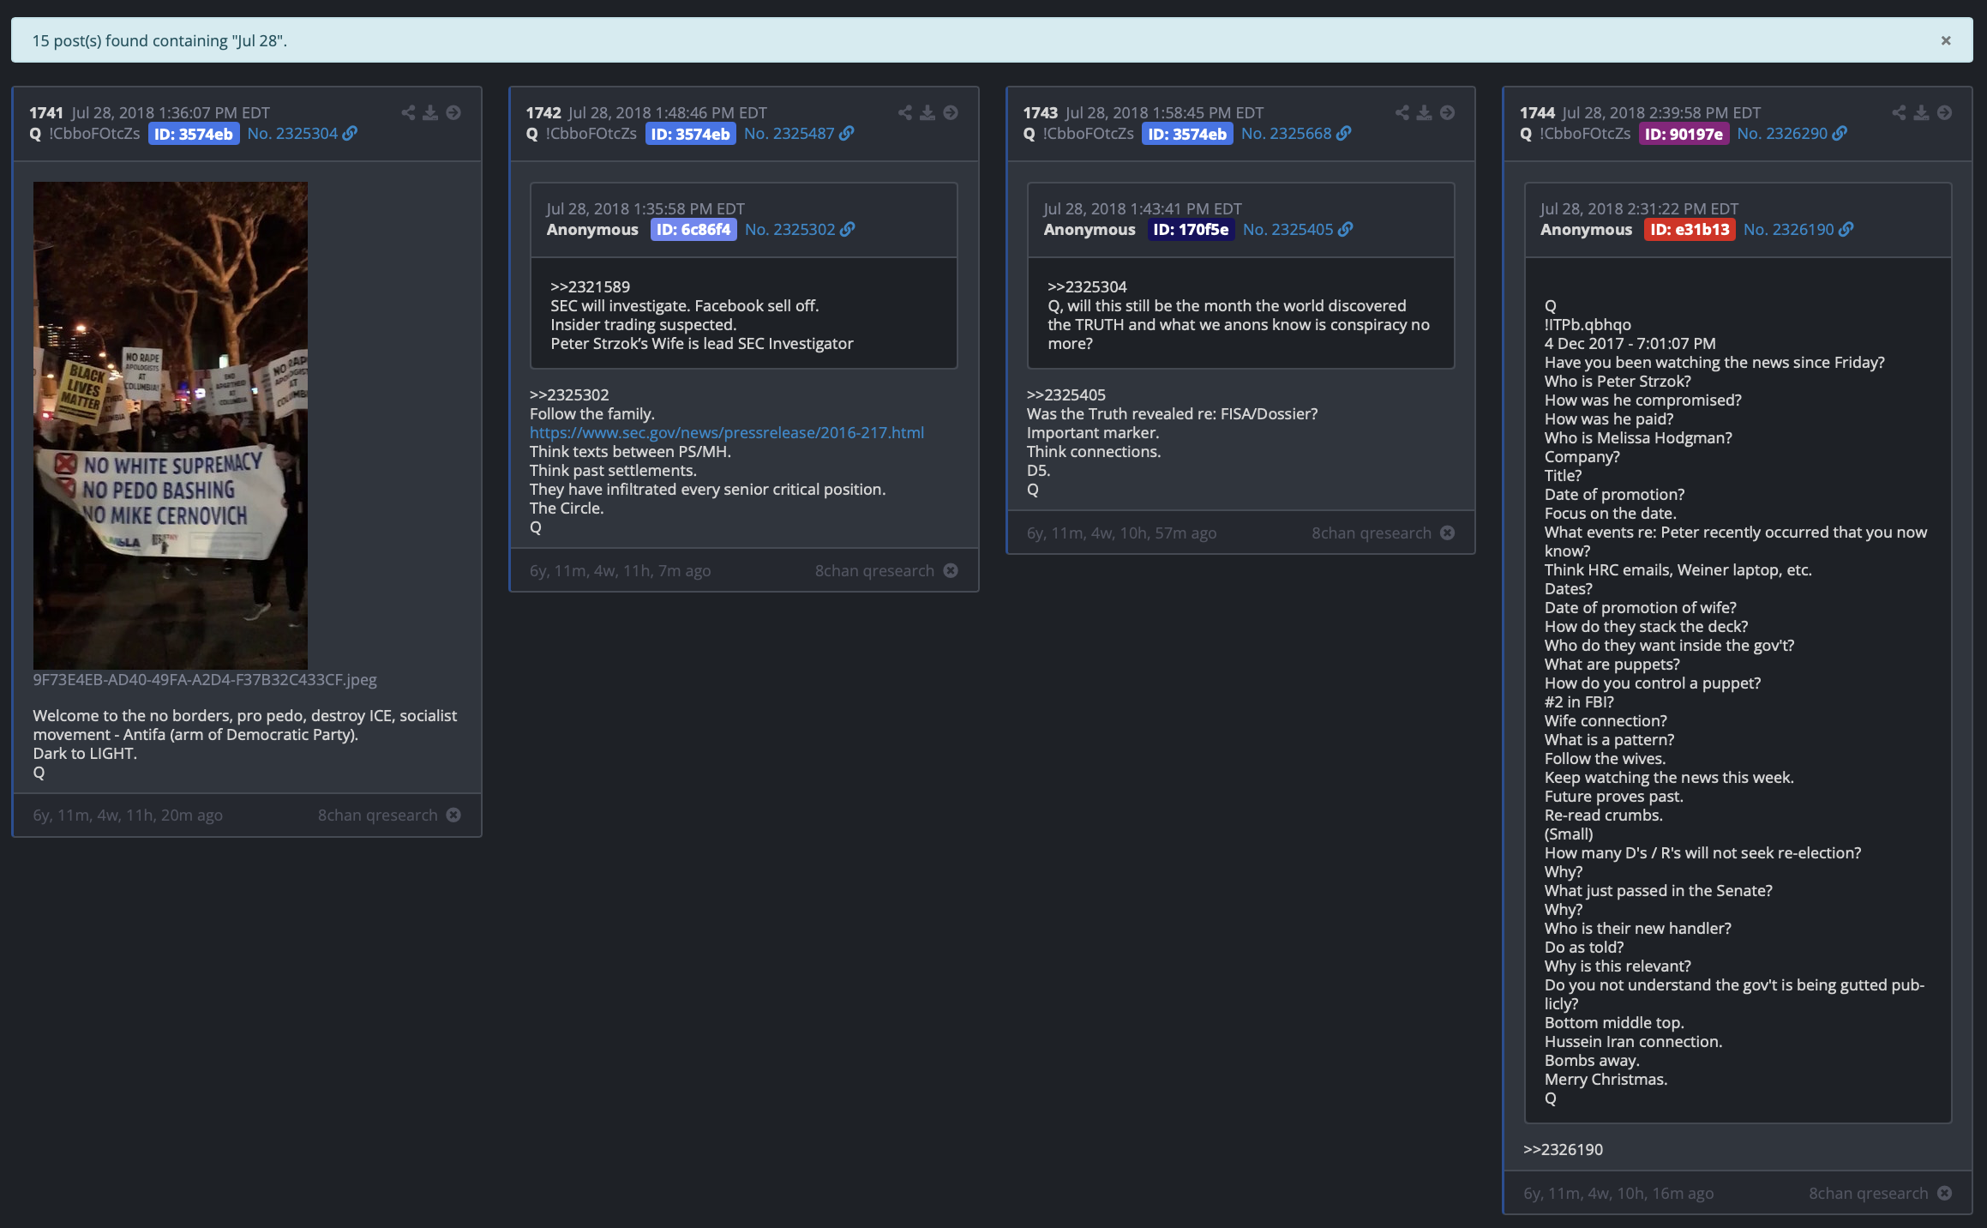This screenshot has width=1987, height=1228.
Task: Click '6y, 11m, 4w, 11h, 20m ago' timestamp
Action: 128,816
